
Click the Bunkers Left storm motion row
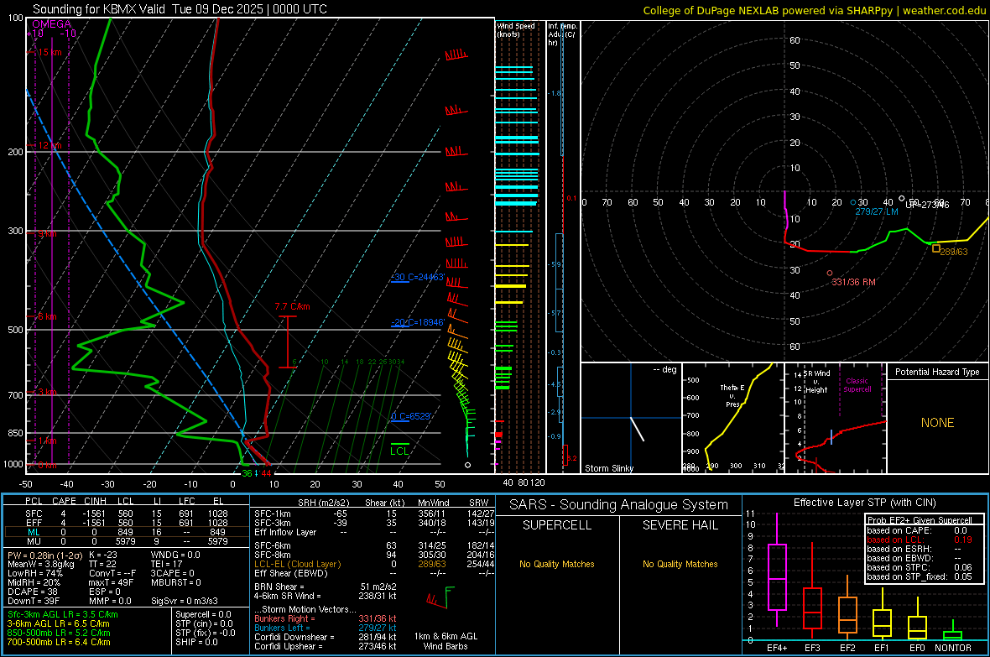coord(326,628)
